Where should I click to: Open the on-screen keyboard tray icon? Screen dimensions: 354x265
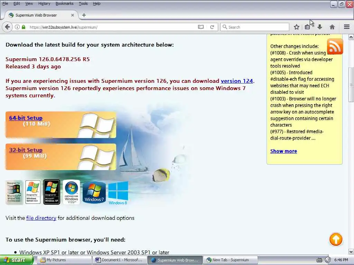[319, 260]
